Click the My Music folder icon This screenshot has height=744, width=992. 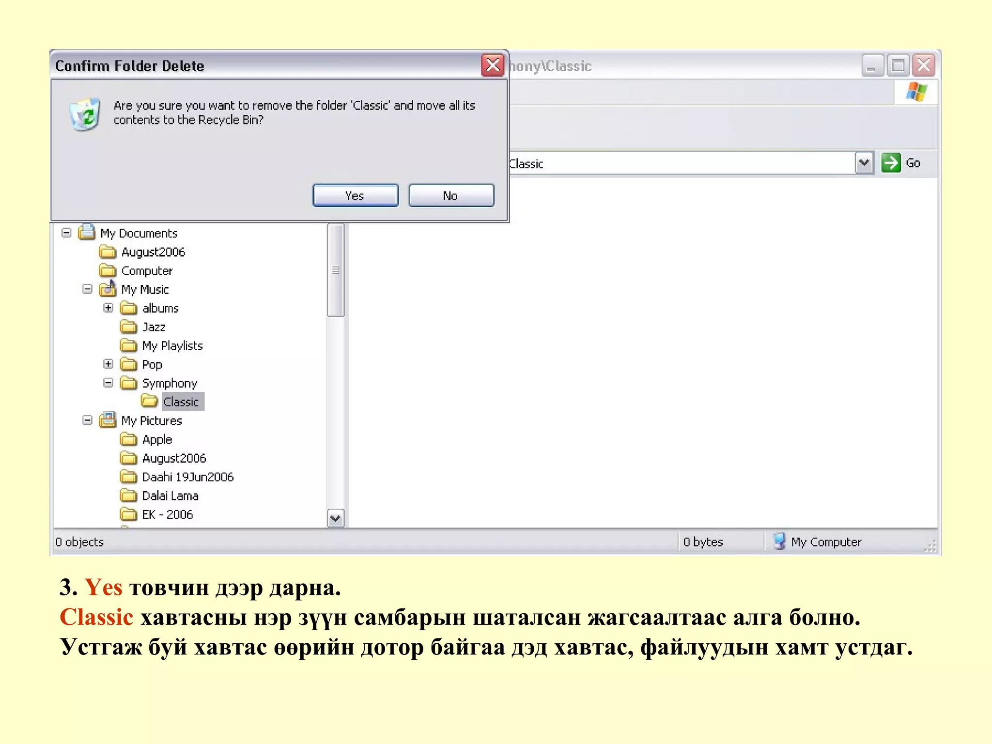click(x=108, y=289)
